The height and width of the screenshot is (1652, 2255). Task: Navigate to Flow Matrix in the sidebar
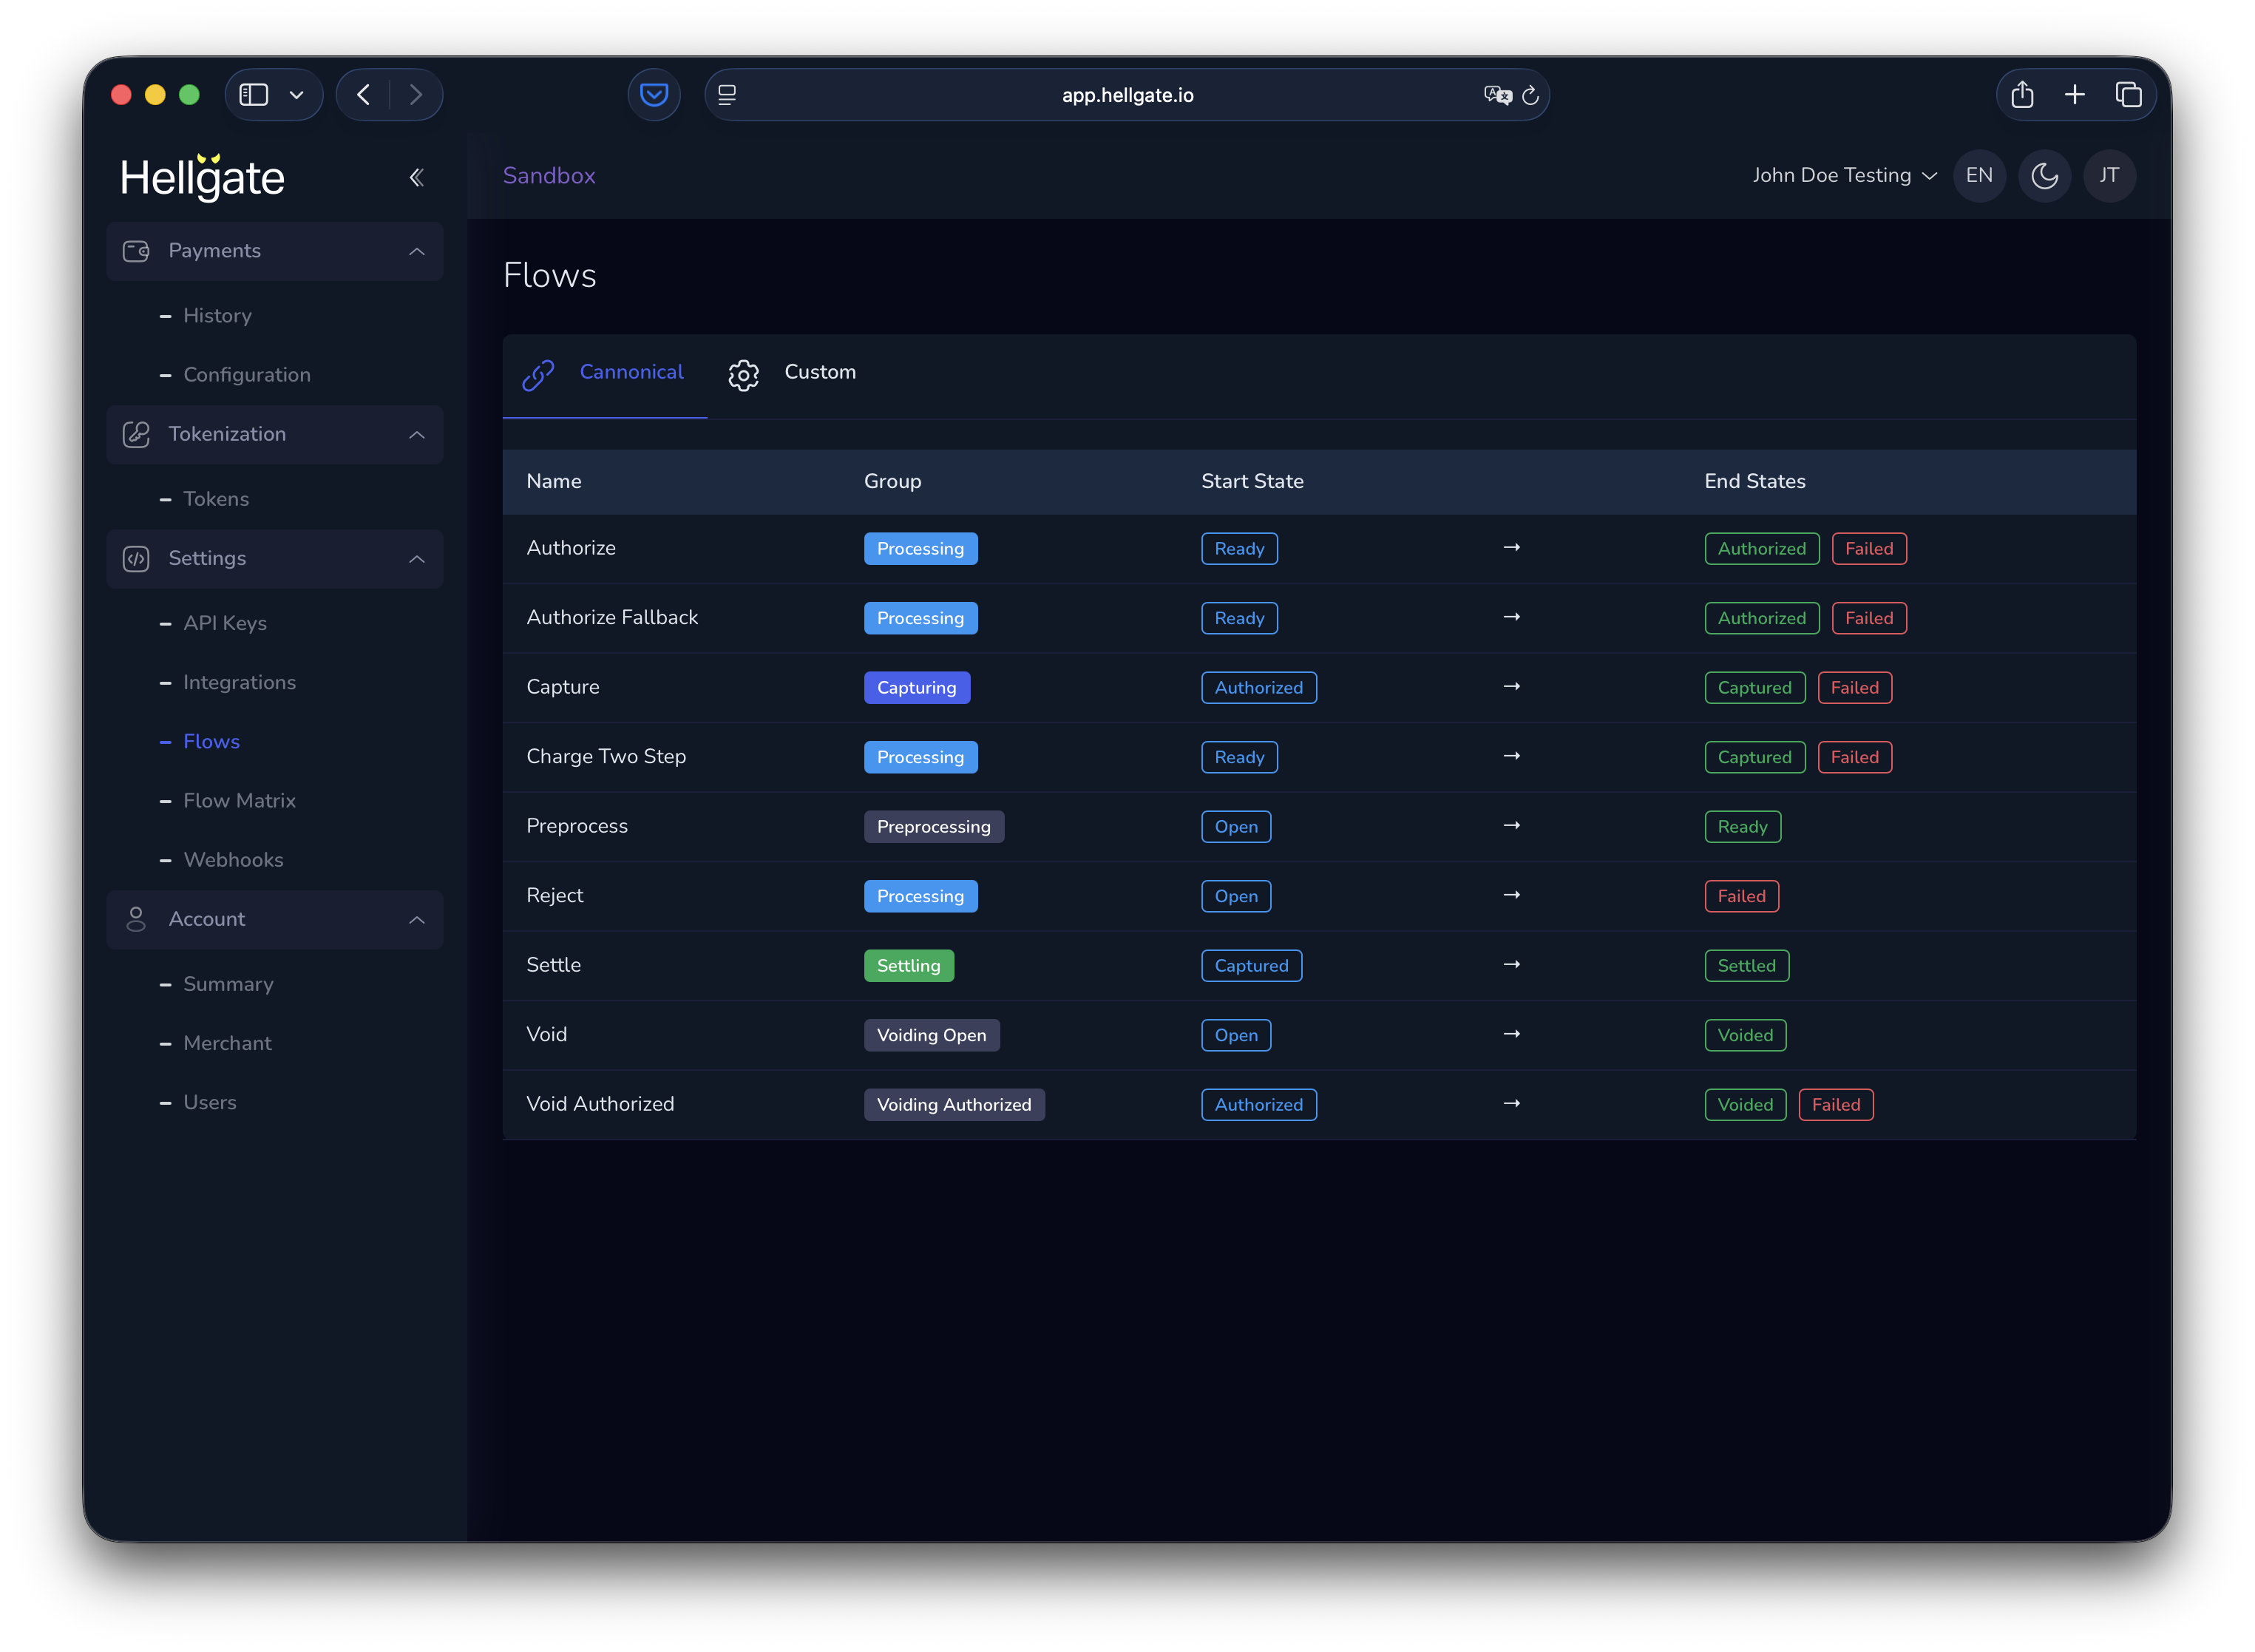pos(239,800)
